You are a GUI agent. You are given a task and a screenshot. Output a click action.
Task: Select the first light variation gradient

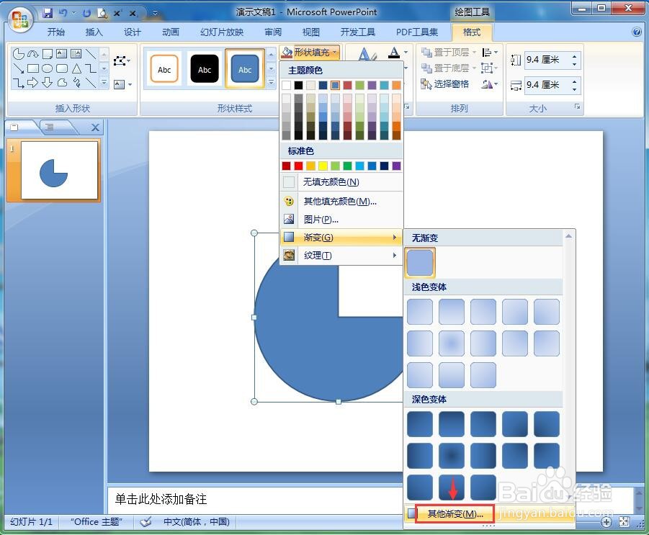tap(420, 312)
